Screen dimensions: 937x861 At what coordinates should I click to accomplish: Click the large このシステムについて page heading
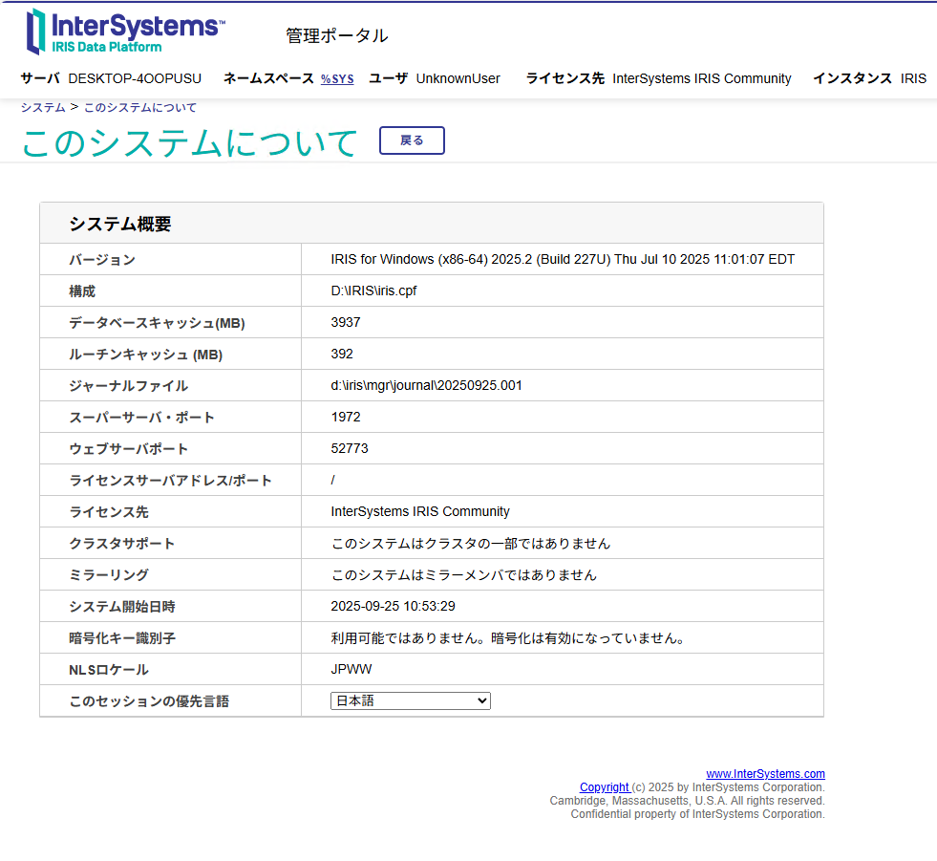[x=189, y=142]
